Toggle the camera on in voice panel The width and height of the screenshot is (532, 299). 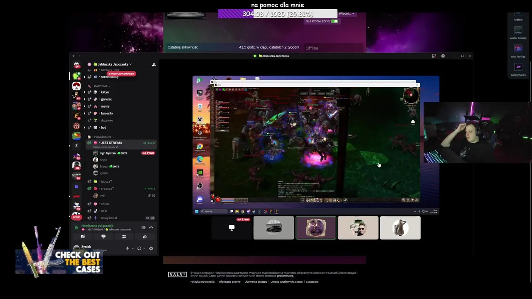(83, 236)
